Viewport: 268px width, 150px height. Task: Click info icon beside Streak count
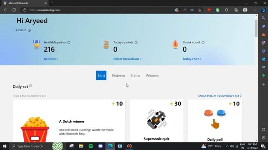(x=203, y=42)
